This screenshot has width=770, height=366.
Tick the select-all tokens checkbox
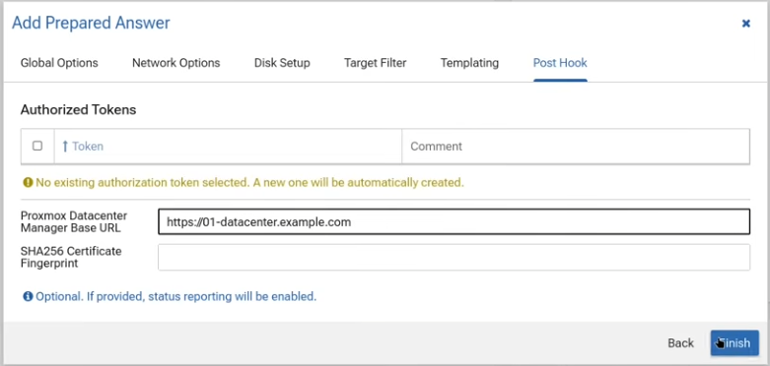[37, 146]
